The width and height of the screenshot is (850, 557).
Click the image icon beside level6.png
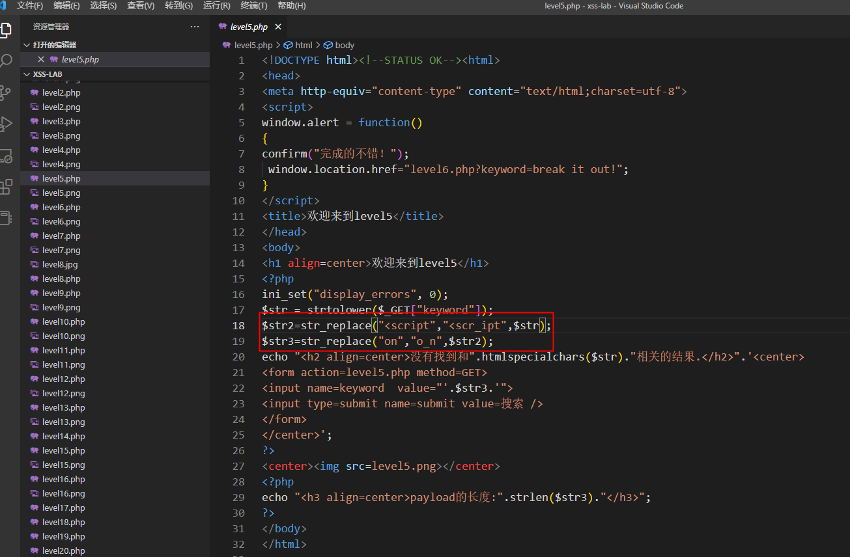(x=35, y=222)
